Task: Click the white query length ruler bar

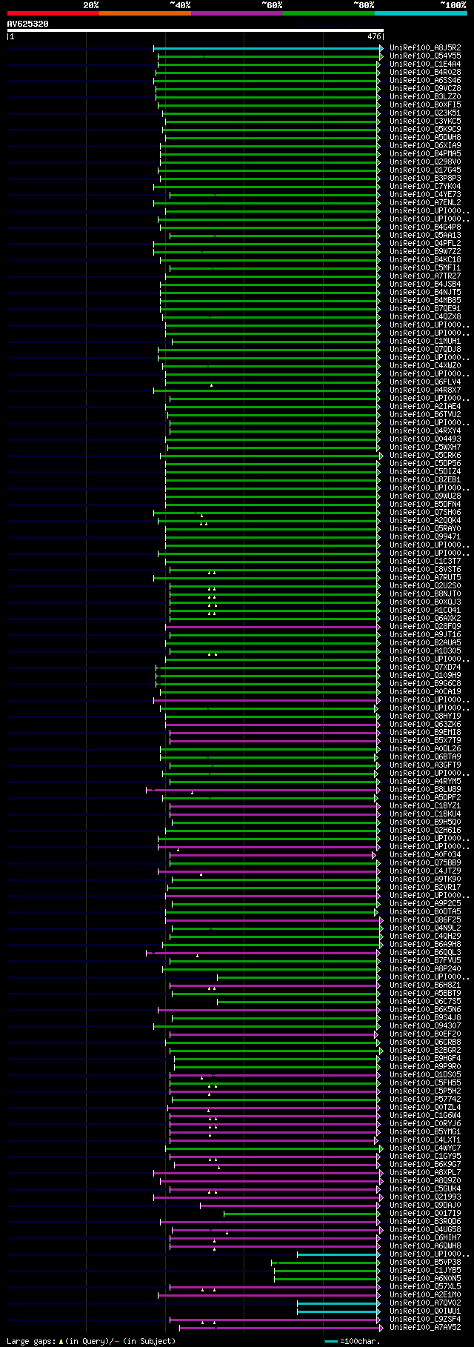Action: tap(196, 30)
